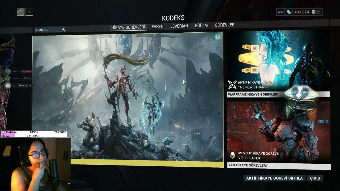The image size is (340, 191).
Task: Open the Leverian tab
Action: (x=179, y=26)
